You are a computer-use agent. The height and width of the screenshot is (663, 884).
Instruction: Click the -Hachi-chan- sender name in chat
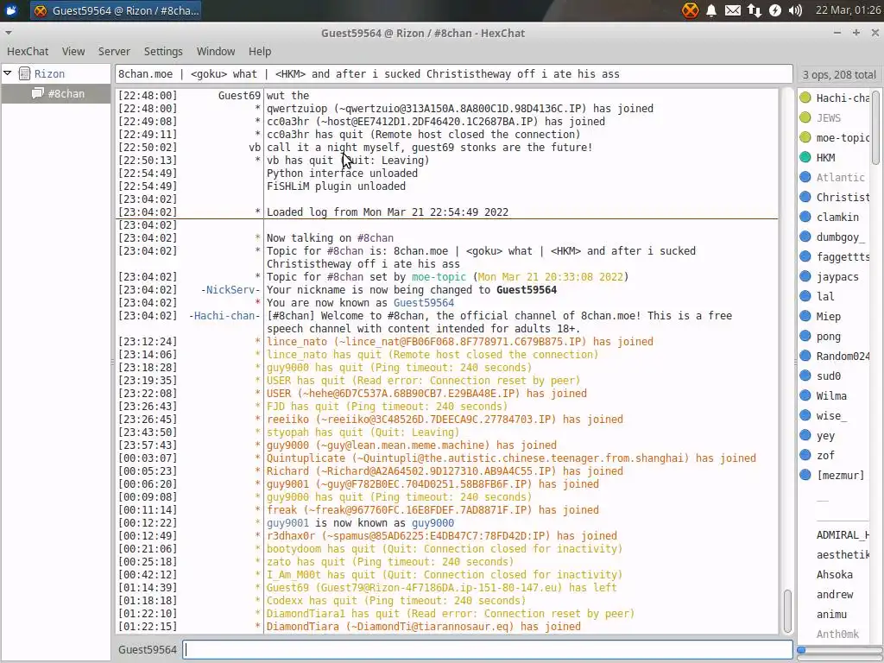coord(224,316)
